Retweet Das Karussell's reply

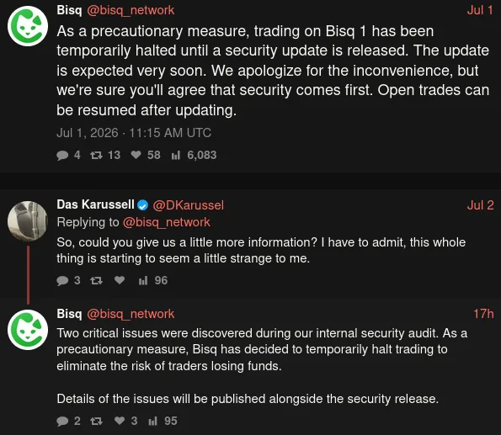(x=96, y=281)
